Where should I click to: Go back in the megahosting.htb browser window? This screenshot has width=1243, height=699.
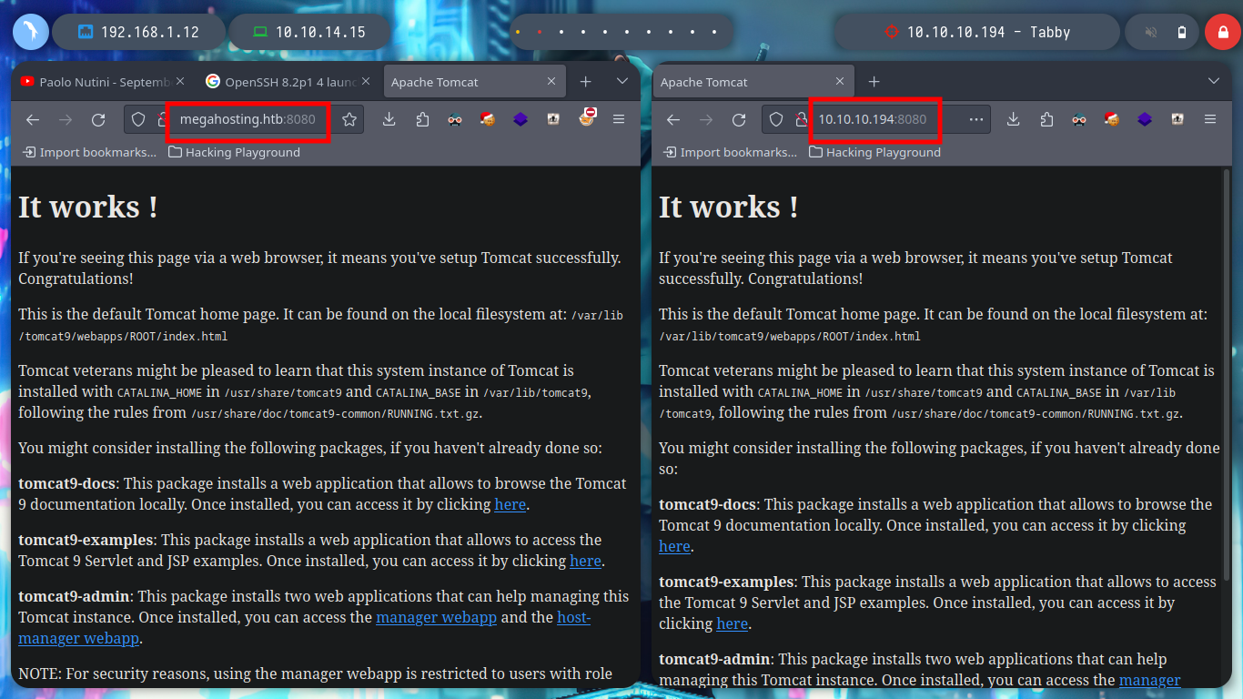33,119
